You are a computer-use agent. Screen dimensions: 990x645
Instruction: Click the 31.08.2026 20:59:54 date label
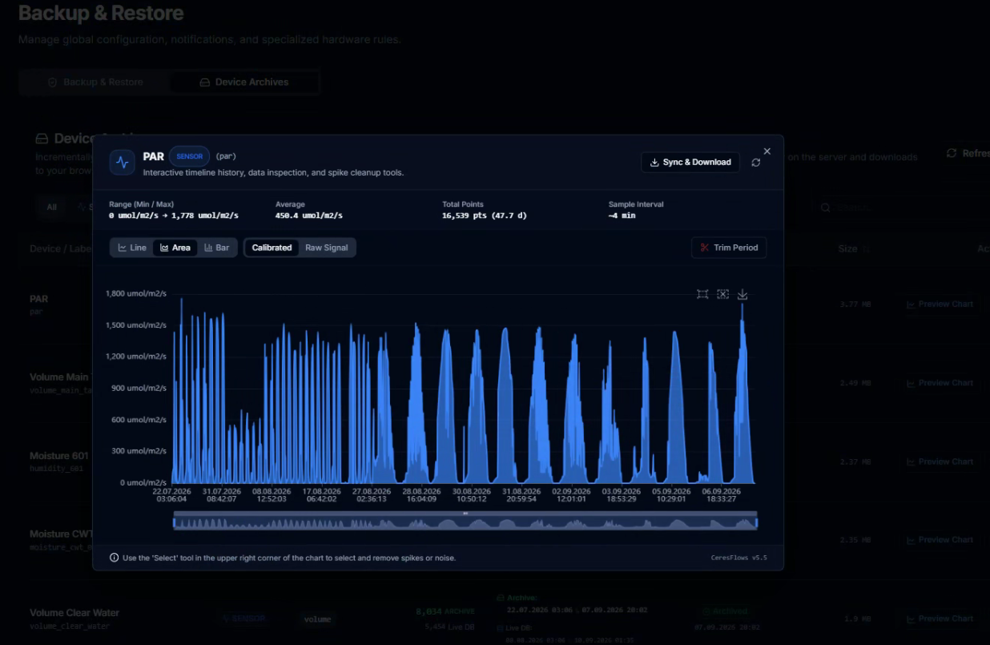(x=521, y=495)
